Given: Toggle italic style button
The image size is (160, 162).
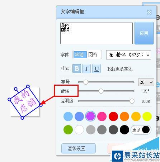Looking at the screenshot, I should click(x=86, y=68).
